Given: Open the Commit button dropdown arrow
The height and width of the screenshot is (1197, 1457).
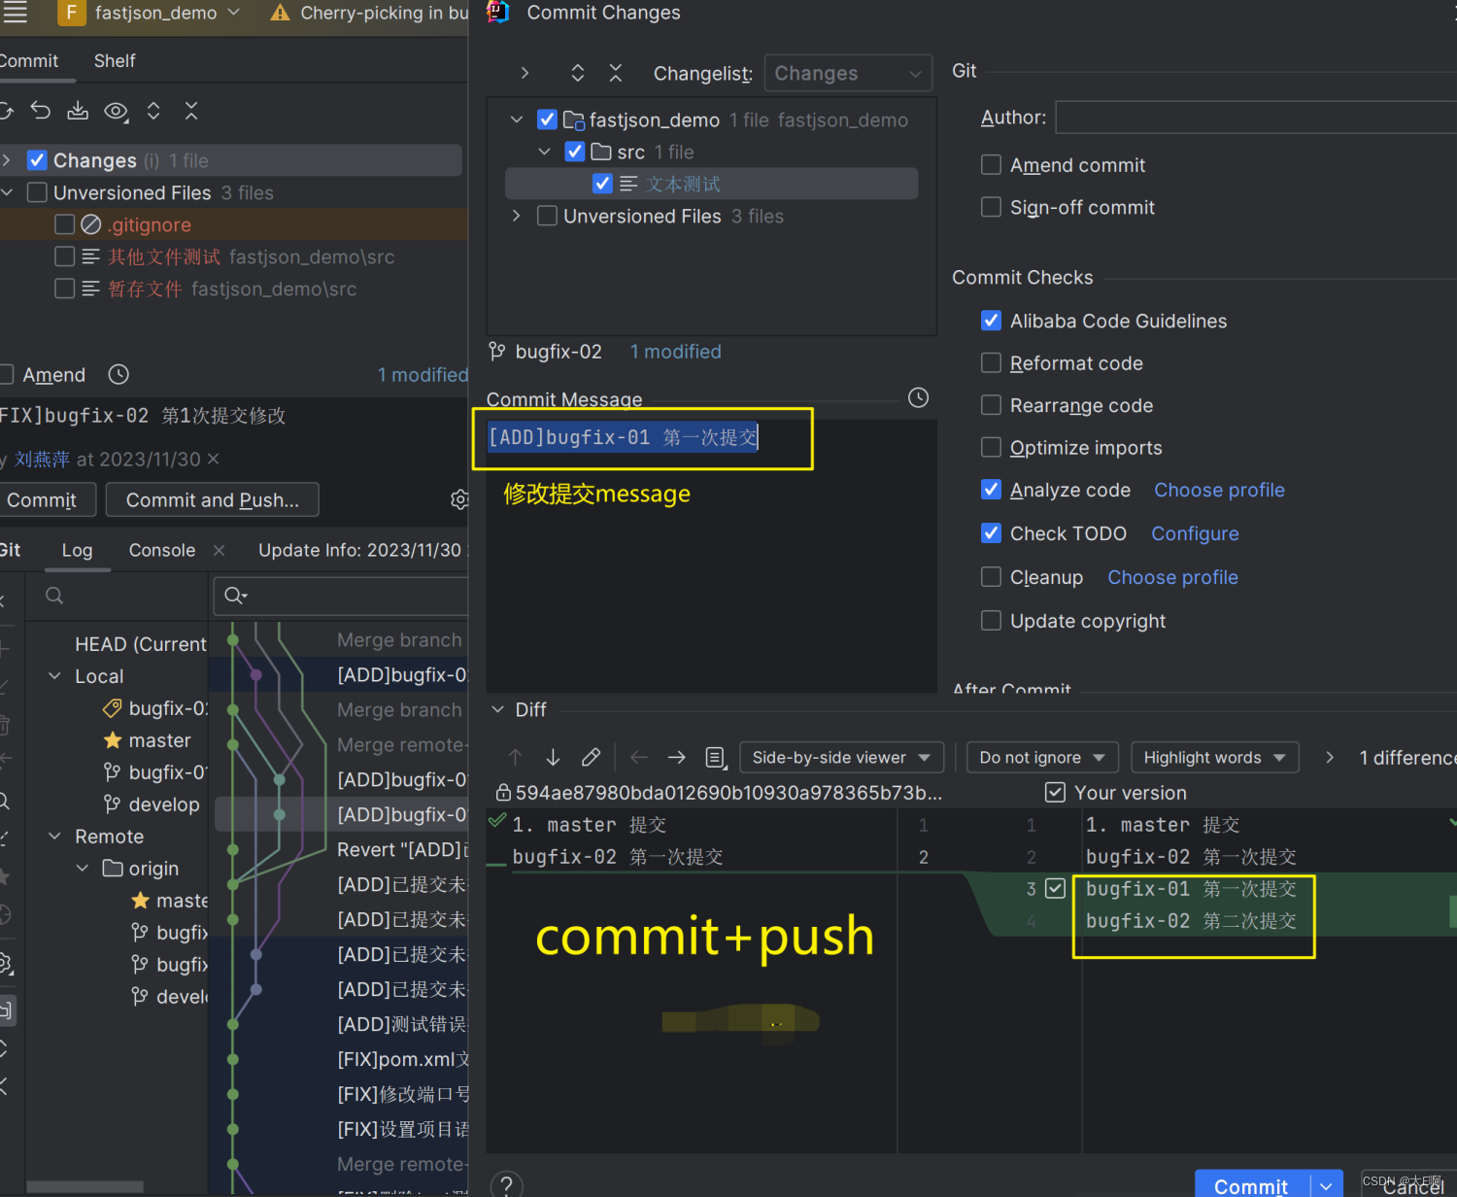Looking at the screenshot, I should (1326, 1186).
